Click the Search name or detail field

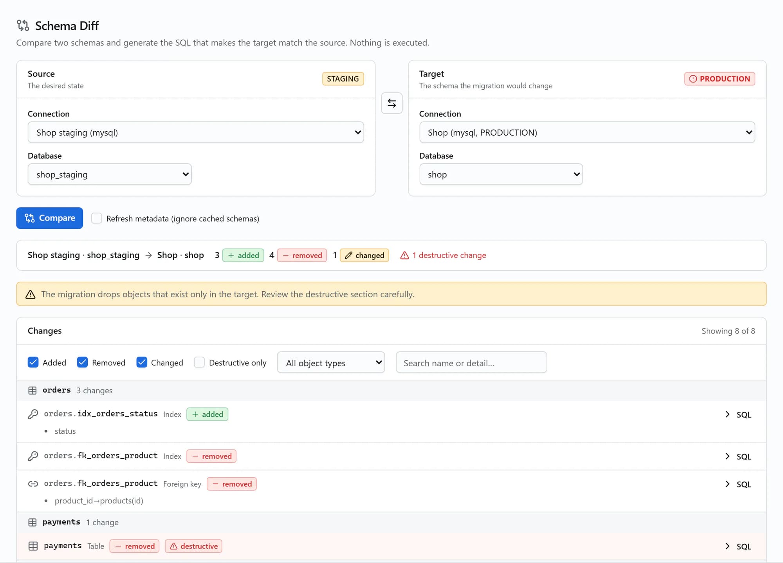(x=471, y=362)
